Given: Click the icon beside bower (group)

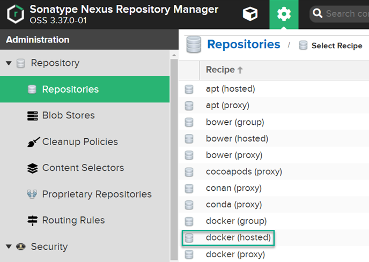Looking at the screenshot, I should (x=189, y=122).
